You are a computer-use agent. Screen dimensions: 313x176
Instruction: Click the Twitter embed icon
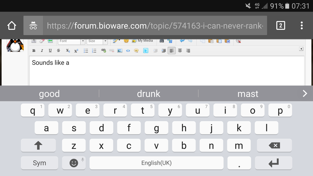pyautogui.click(x=146, y=51)
